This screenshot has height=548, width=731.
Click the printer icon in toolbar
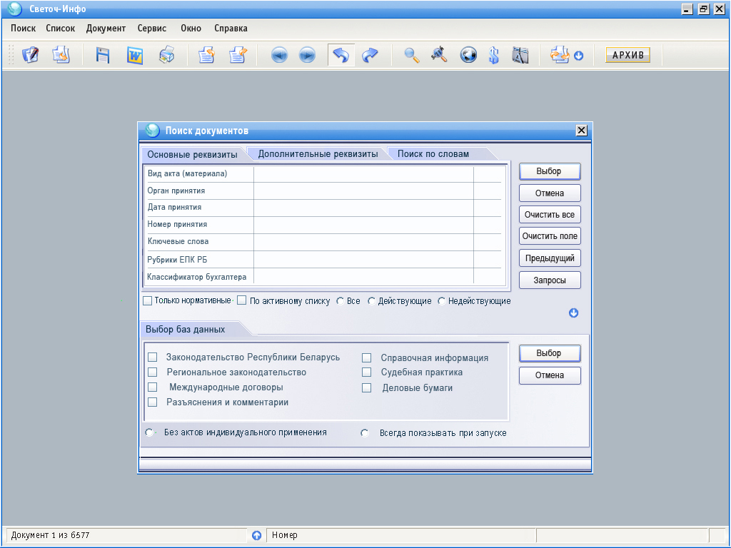click(166, 56)
